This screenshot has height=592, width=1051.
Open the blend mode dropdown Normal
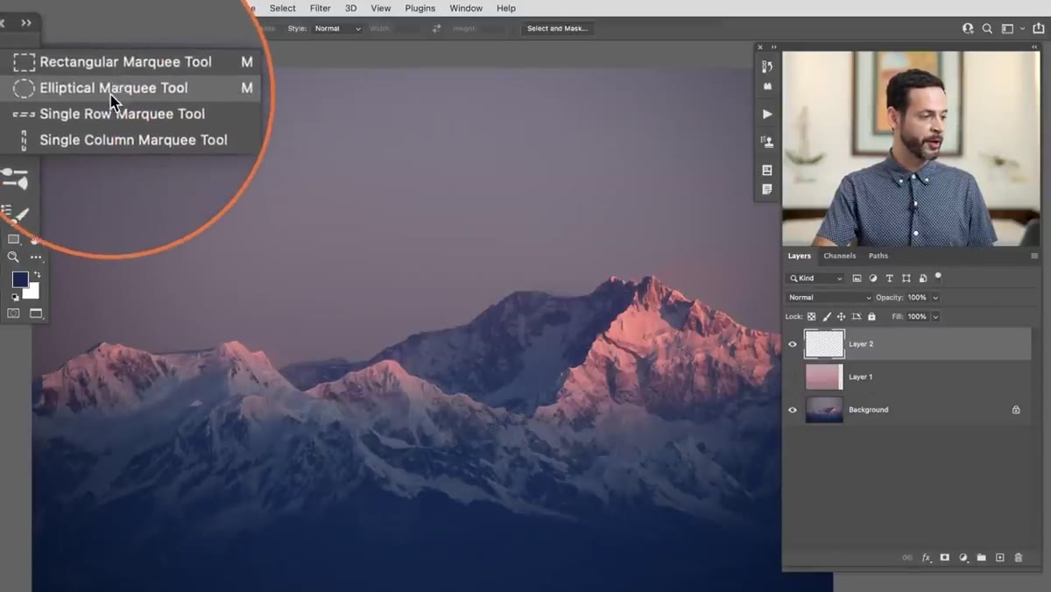pyautogui.click(x=829, y=298)
